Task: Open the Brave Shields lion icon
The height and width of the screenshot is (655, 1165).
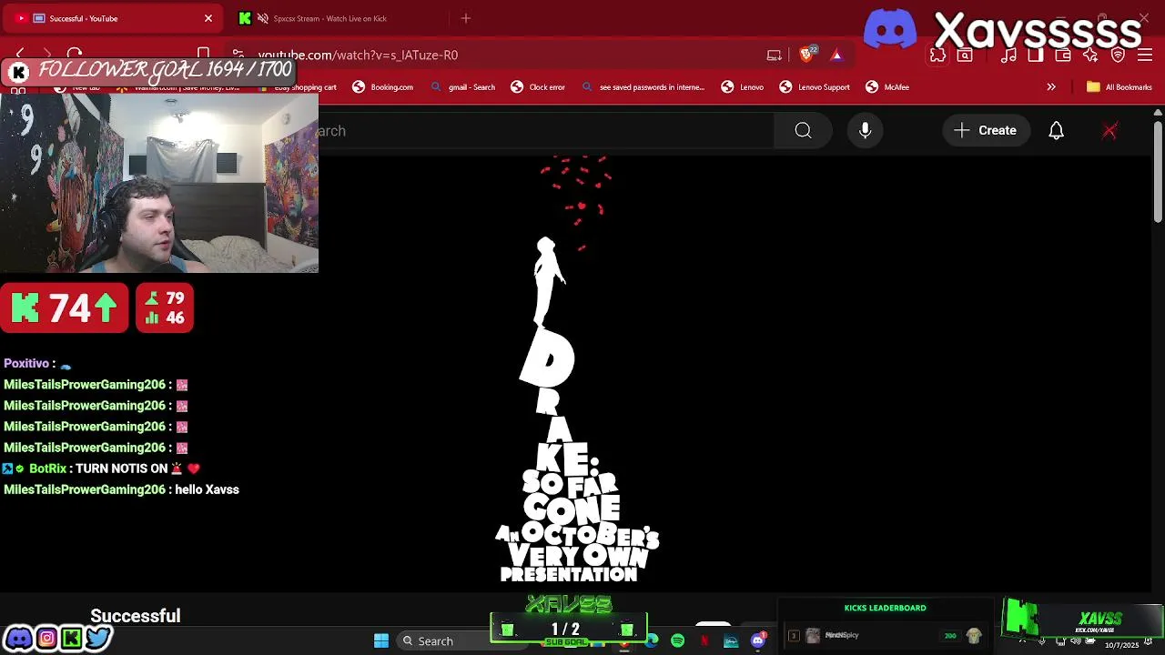Action: 806,55
